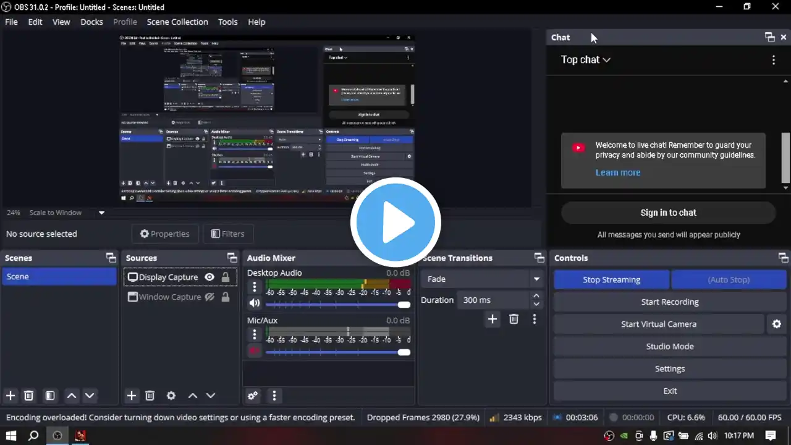Float the Controls dock icon

(x=783, y=258)
